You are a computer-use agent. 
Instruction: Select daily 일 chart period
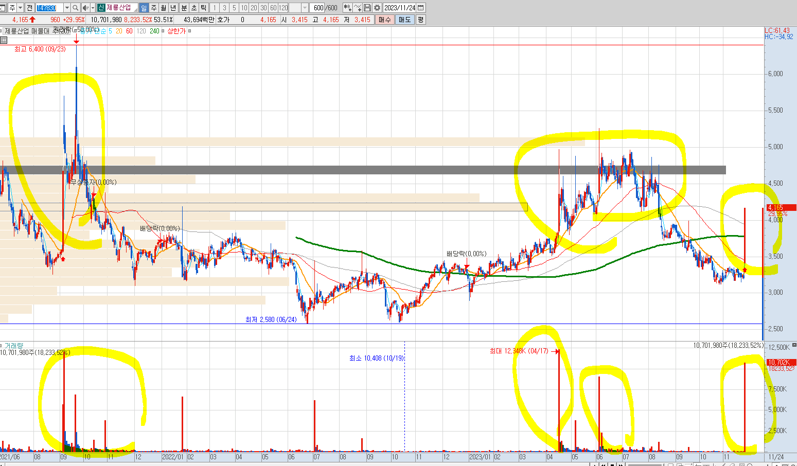[x=144, y=8]
